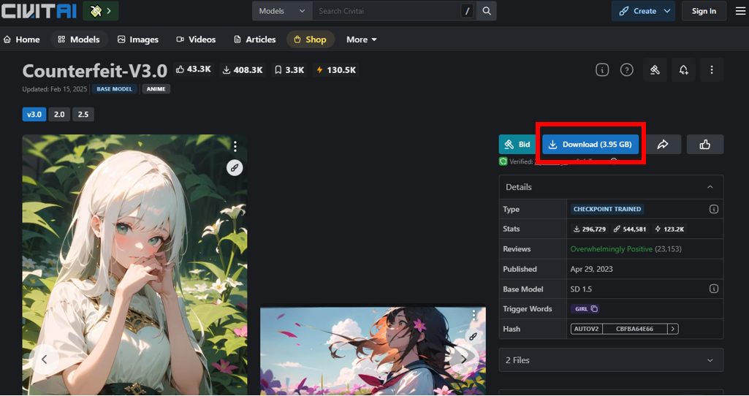The image size is (749, 396).
Task: Click the SD 1.5 base model value
Action: [x=581, y=289]
